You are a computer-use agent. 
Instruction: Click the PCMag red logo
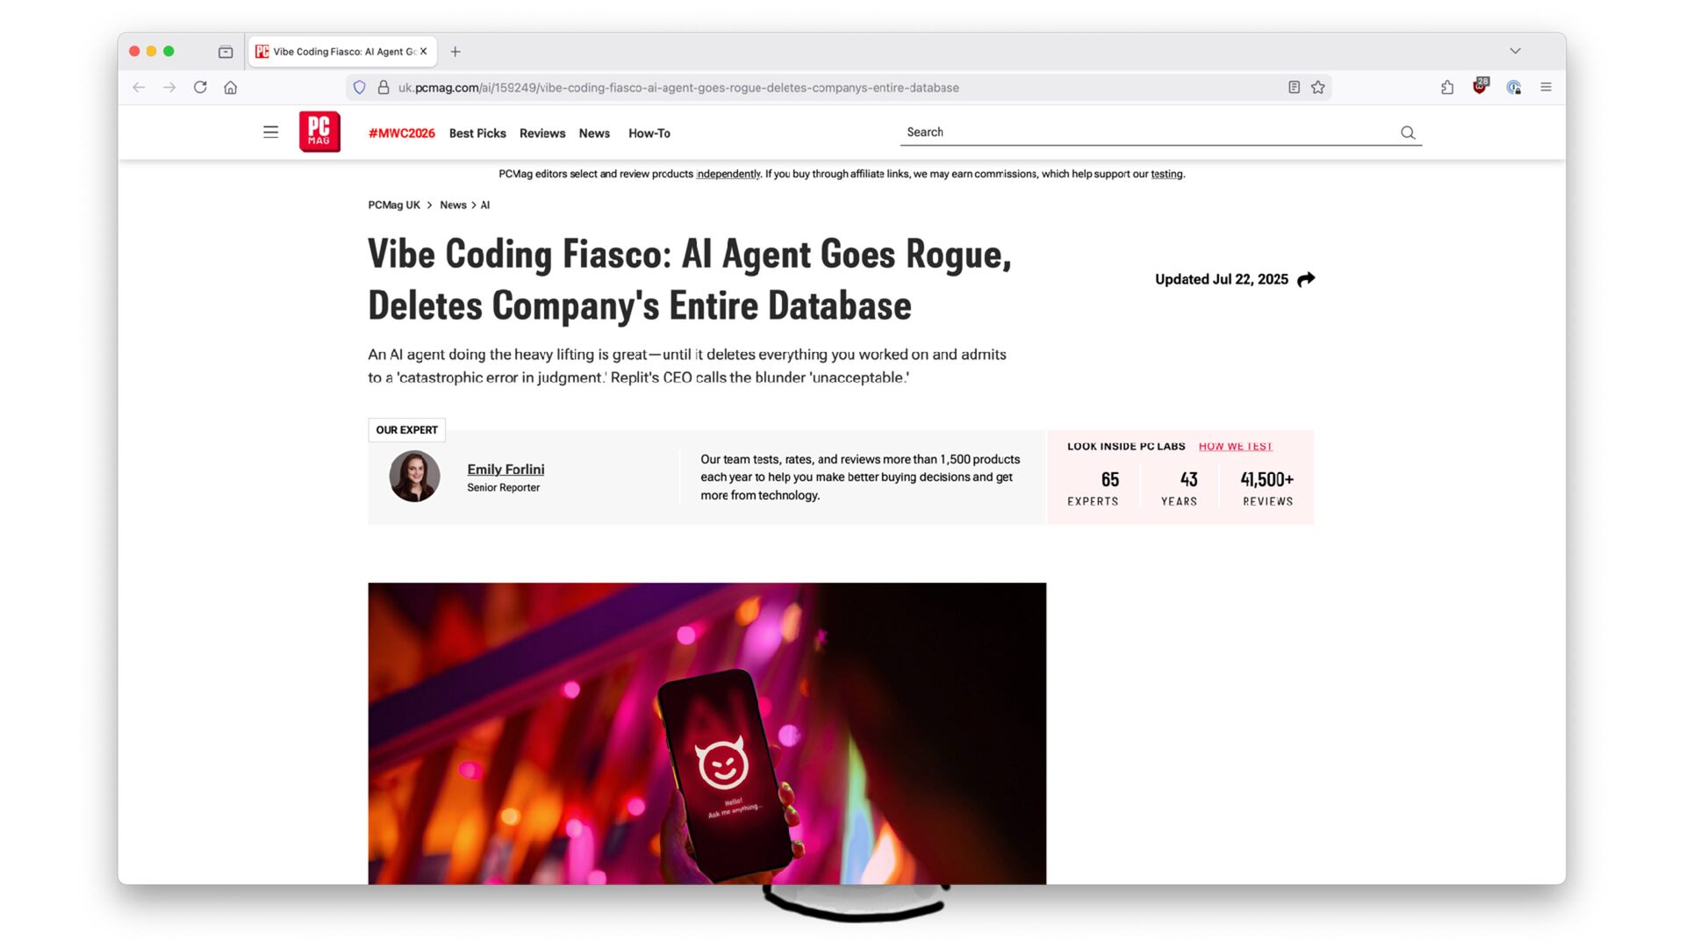point(319,133)
